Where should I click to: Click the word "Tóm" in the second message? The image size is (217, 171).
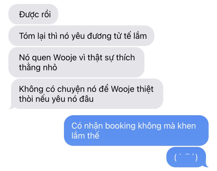click(27, 36)
